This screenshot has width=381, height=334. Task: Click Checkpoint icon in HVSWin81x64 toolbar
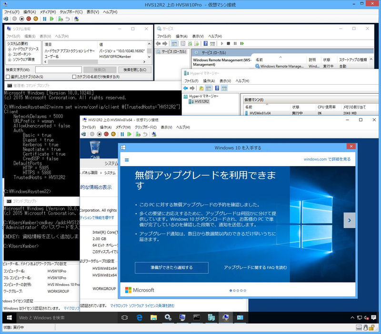click(x=138, y=134)
